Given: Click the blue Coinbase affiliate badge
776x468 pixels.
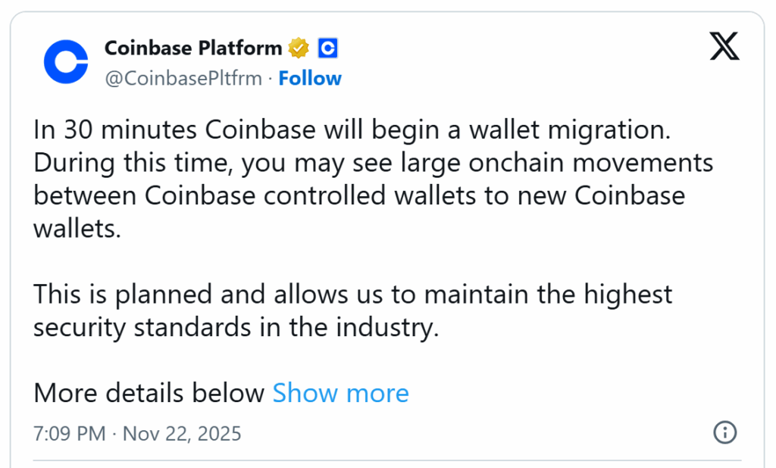Looking at the screenshot, I should tap(327, 48).
